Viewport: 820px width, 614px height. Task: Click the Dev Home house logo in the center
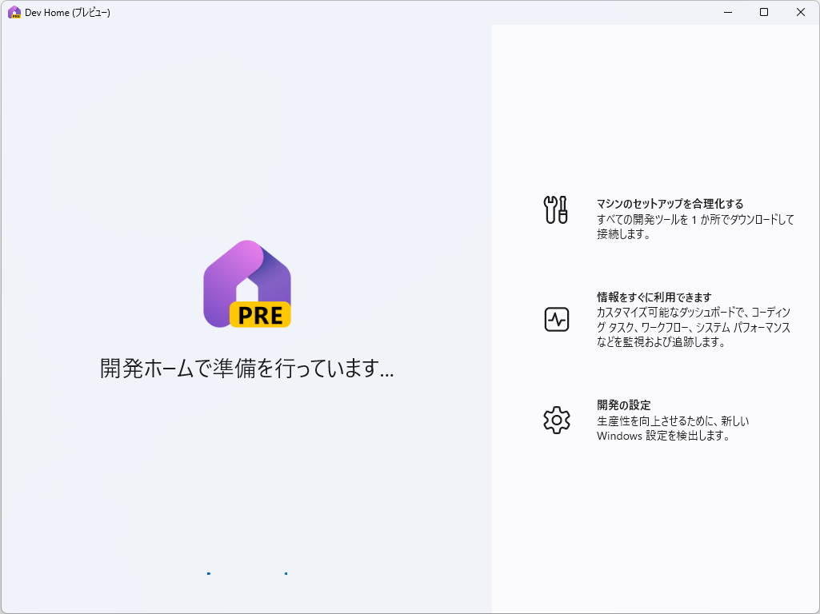(248, 280)
